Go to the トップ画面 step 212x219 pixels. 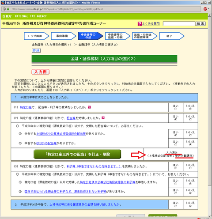point(36,36)
